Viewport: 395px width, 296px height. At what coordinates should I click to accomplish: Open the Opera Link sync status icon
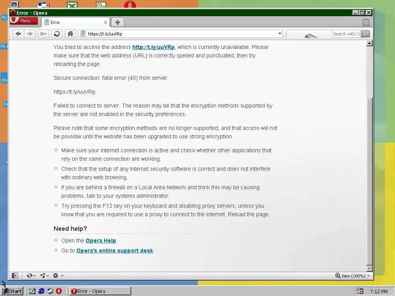(x=30, y=276)
